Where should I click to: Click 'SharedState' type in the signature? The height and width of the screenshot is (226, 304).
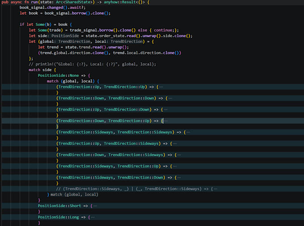[77, 2]
